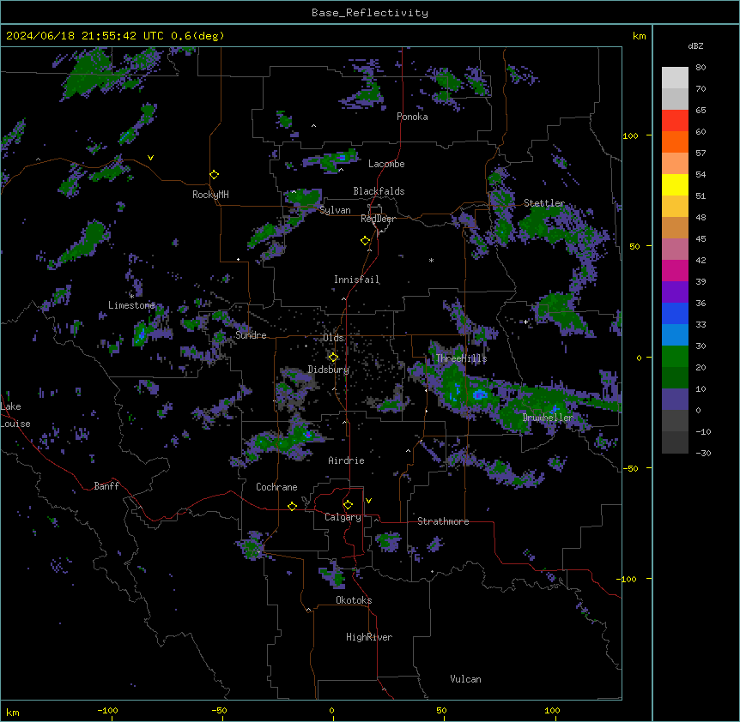Click the yellow diamond marker above Calgary label
The image size is (740, 722).
coord(348,505)
